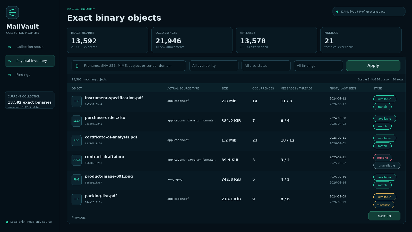Click the unavailable badge for contract-draft.docx
The width and height of the screenshot is (412, 232).
pyautogui.click(x=387, y=165)
